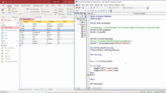Click the 'End If' code line
Viewport: 166px width, 93px height.
(x=92, y=75)
